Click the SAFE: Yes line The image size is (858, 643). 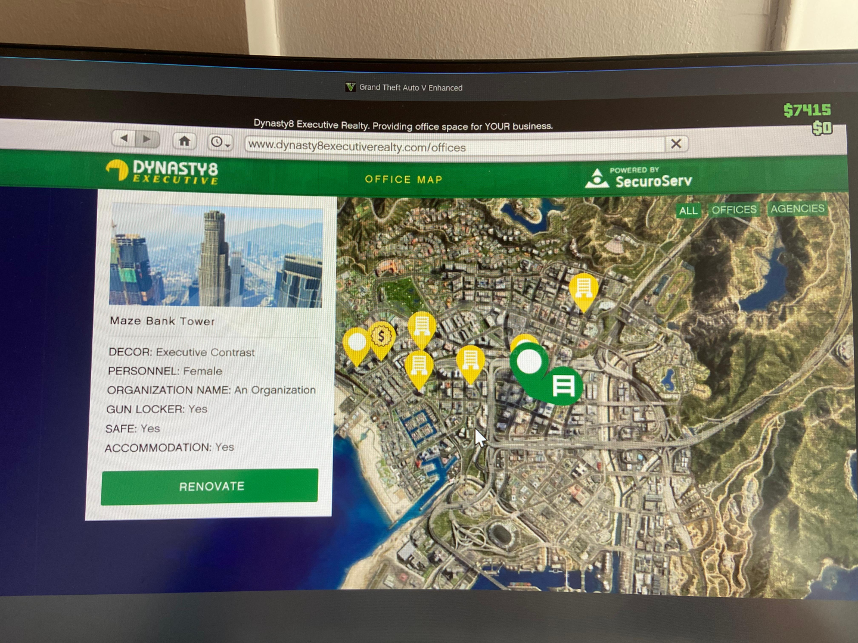coord(132,428)
